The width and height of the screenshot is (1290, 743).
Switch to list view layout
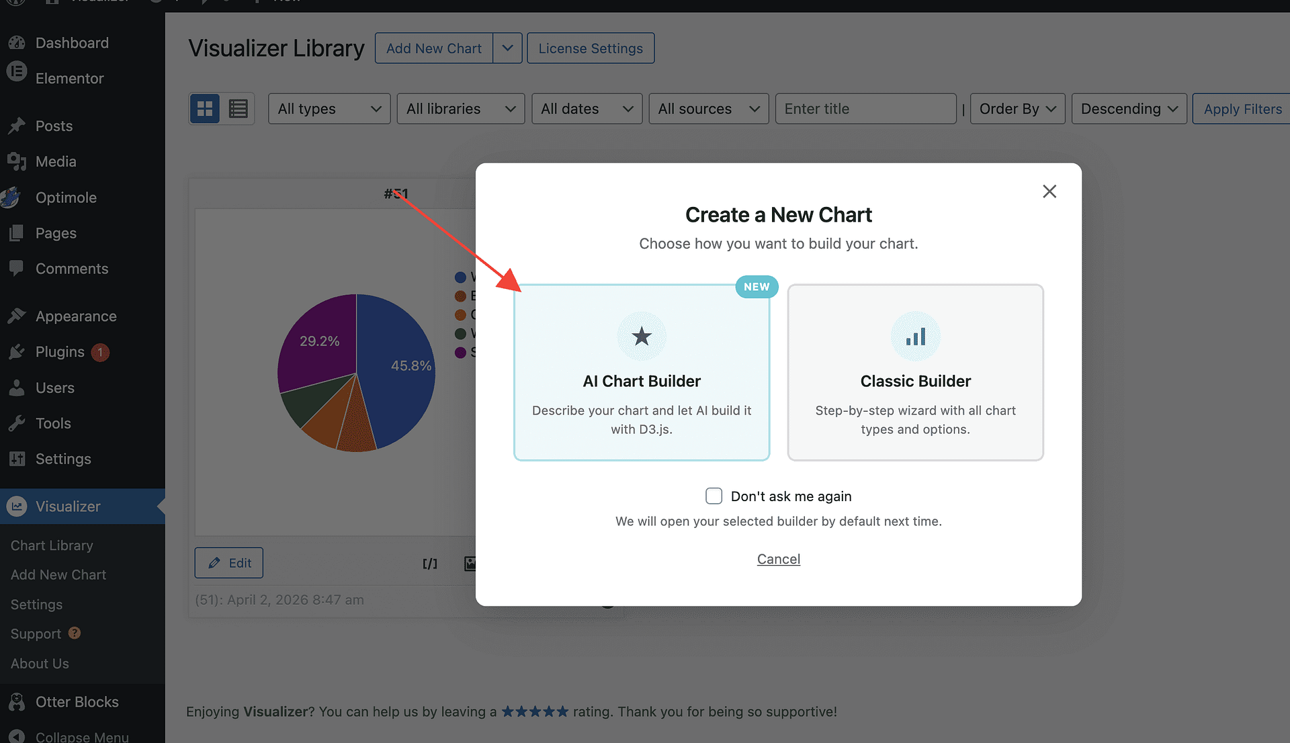238,109
